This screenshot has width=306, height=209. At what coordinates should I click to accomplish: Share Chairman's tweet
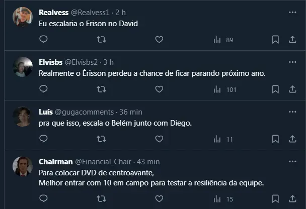point(293,199)
